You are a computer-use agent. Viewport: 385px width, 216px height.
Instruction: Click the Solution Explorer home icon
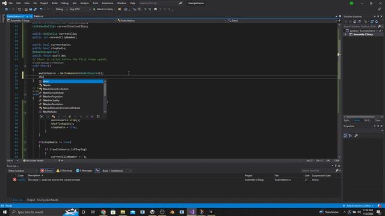tap(354, 22)
